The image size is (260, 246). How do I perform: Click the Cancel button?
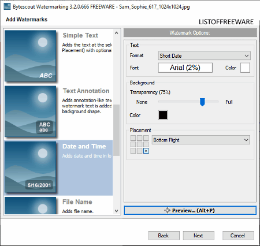point(238,236)
